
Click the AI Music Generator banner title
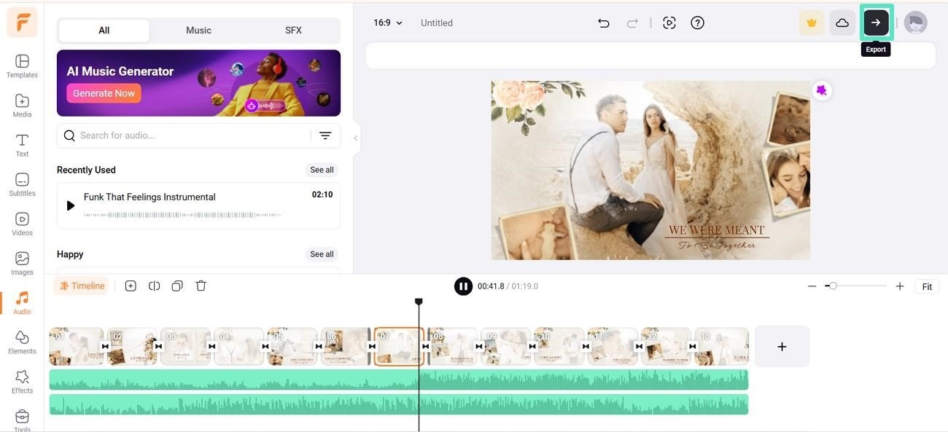[120, 71]
